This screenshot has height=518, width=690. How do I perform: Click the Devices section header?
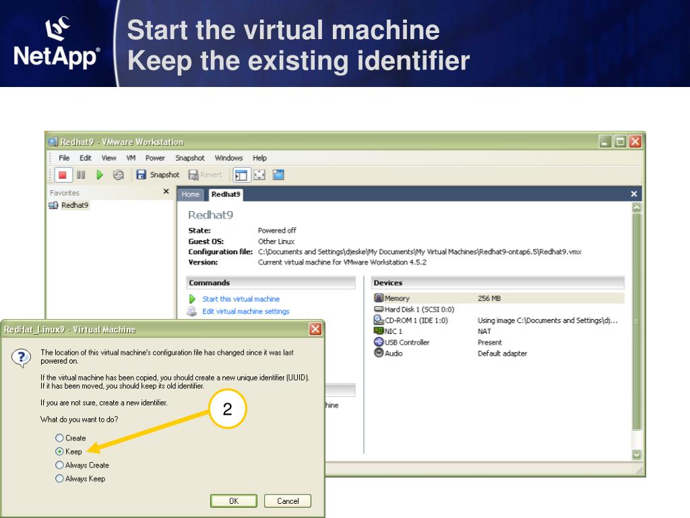coord(498,283)
